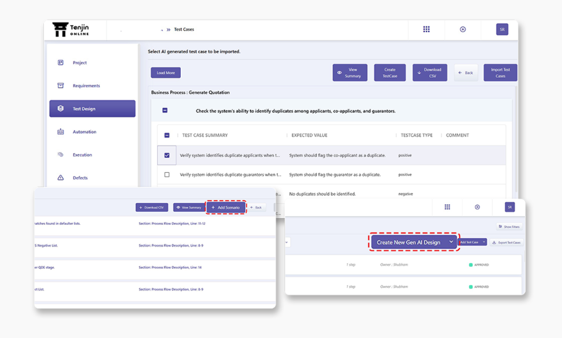Click the Import Test Cases button
This screenshot has height=338, width=562.
[x=500, y=73]
